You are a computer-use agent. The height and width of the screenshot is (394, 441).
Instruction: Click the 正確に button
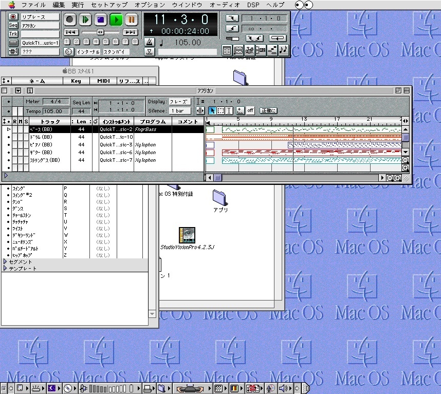[x=268, y=110]
